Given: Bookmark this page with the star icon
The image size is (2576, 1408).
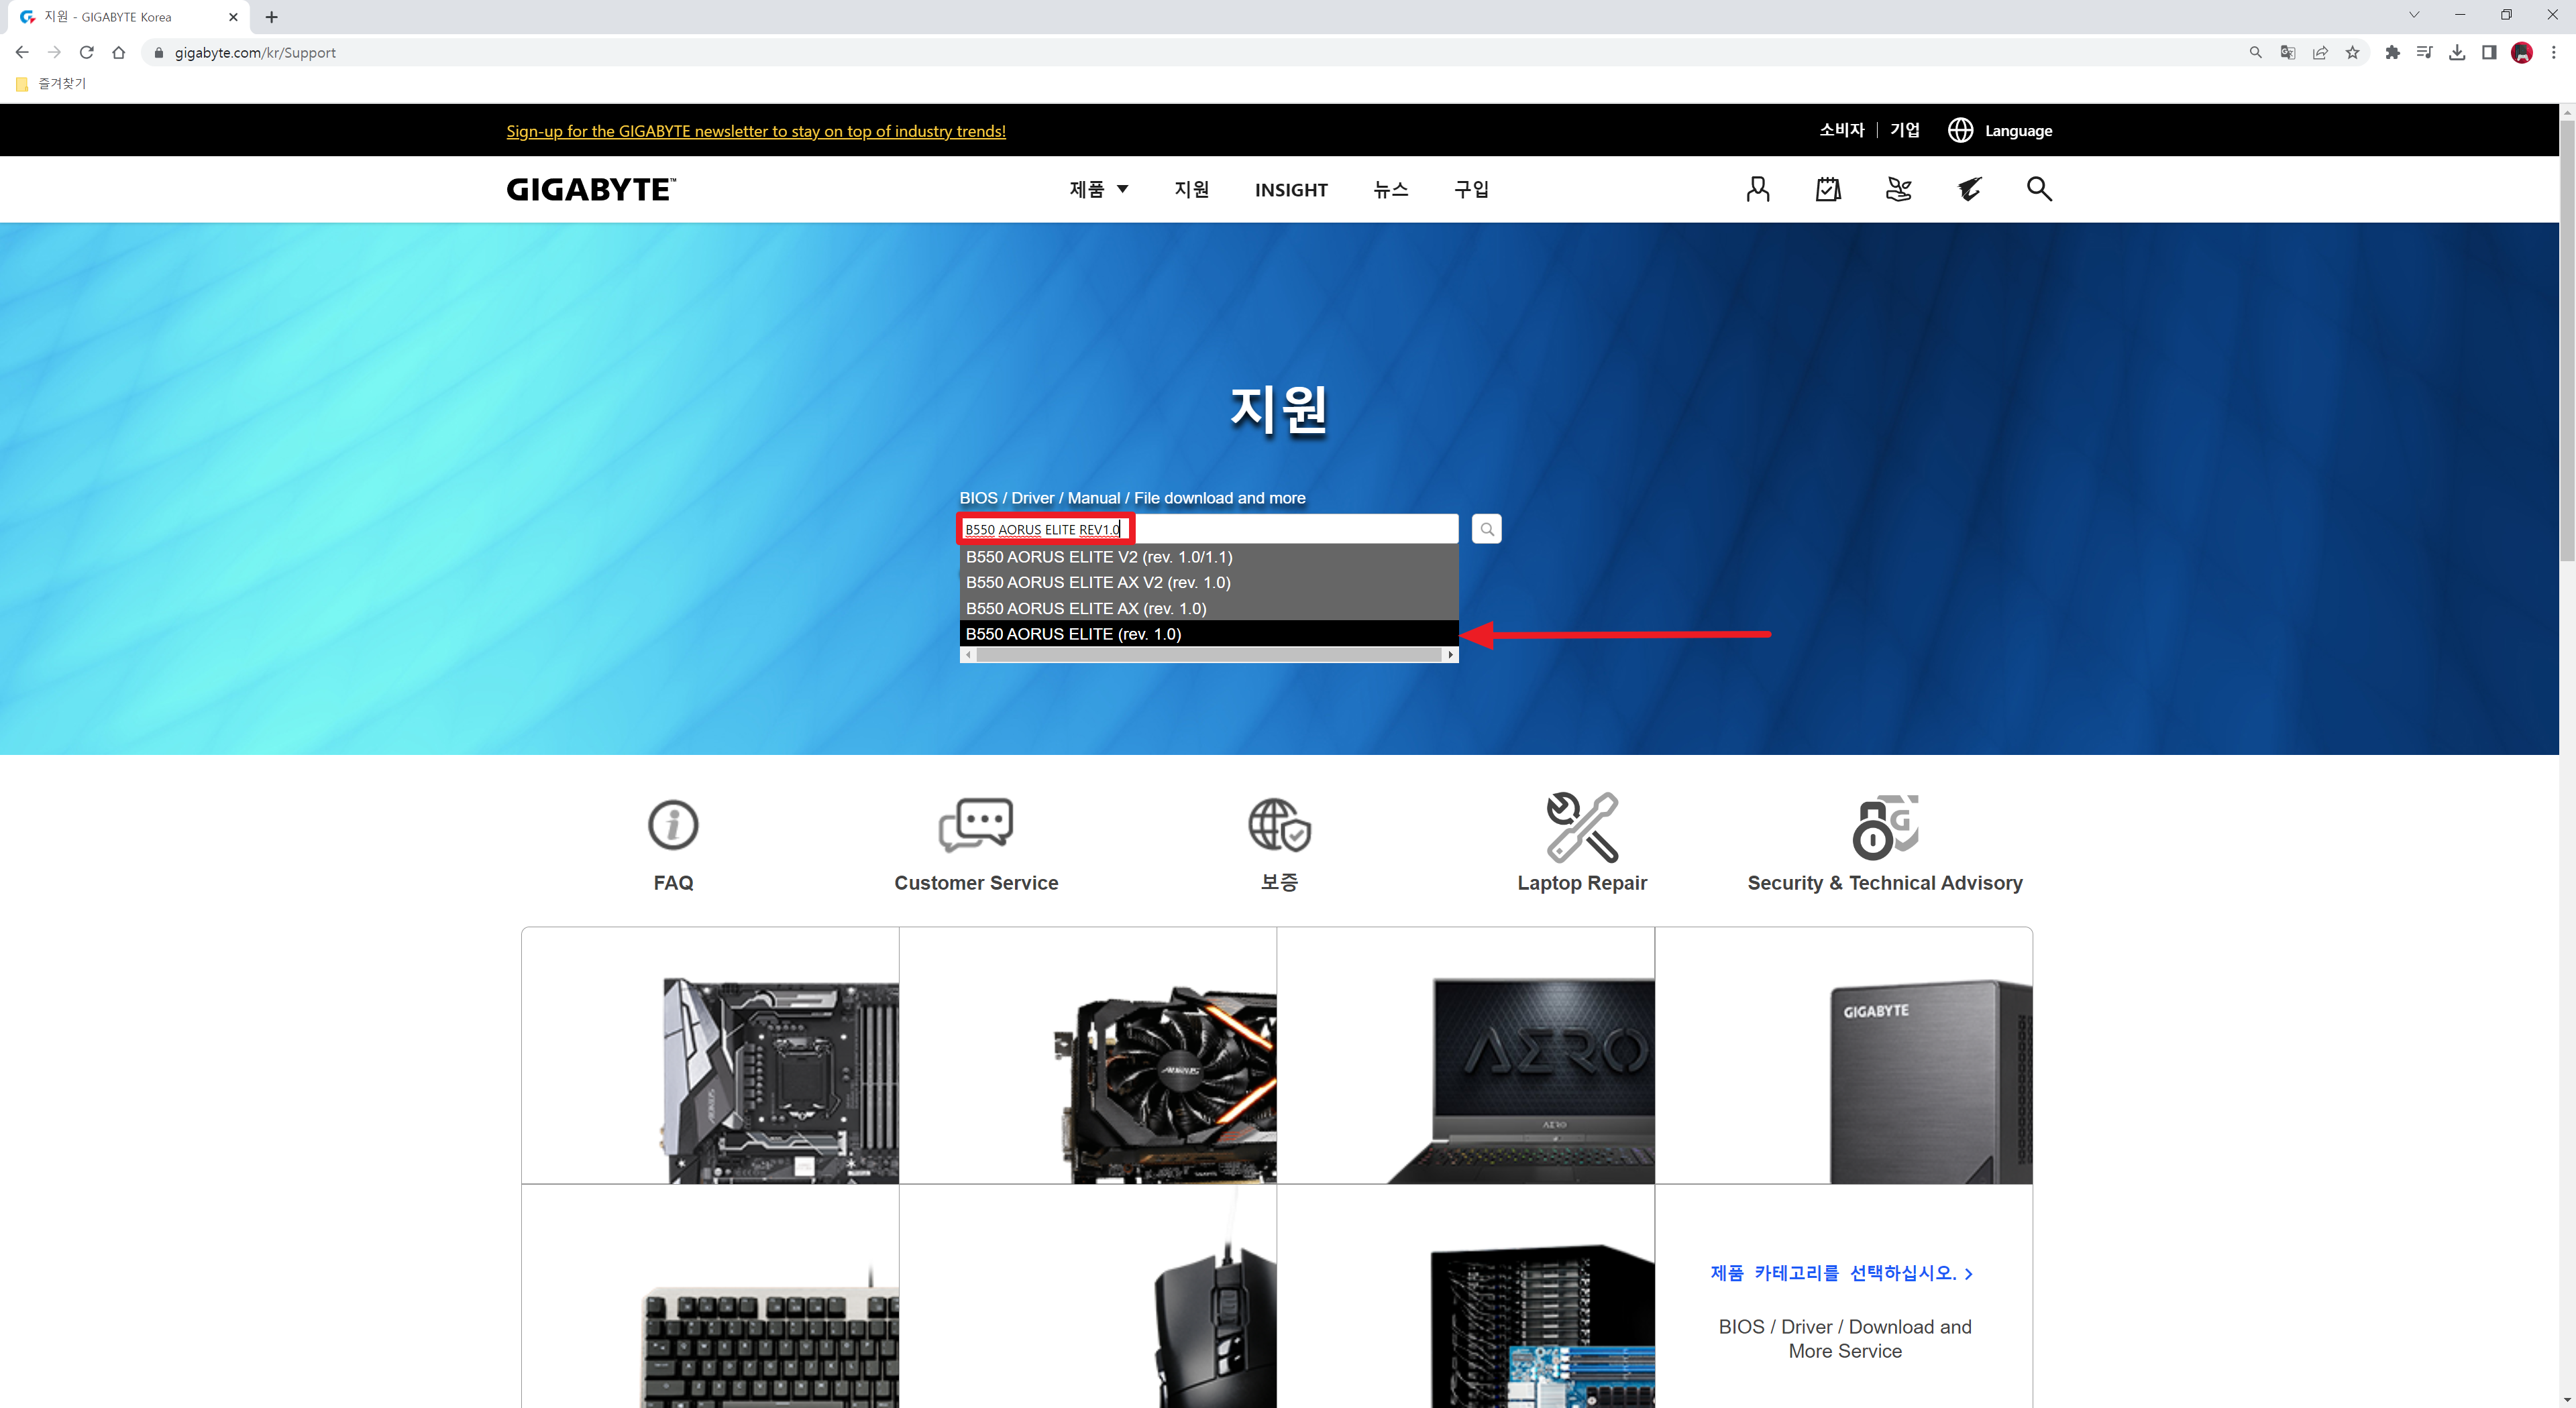Looking at the screenshot, I should (2352, 53).
